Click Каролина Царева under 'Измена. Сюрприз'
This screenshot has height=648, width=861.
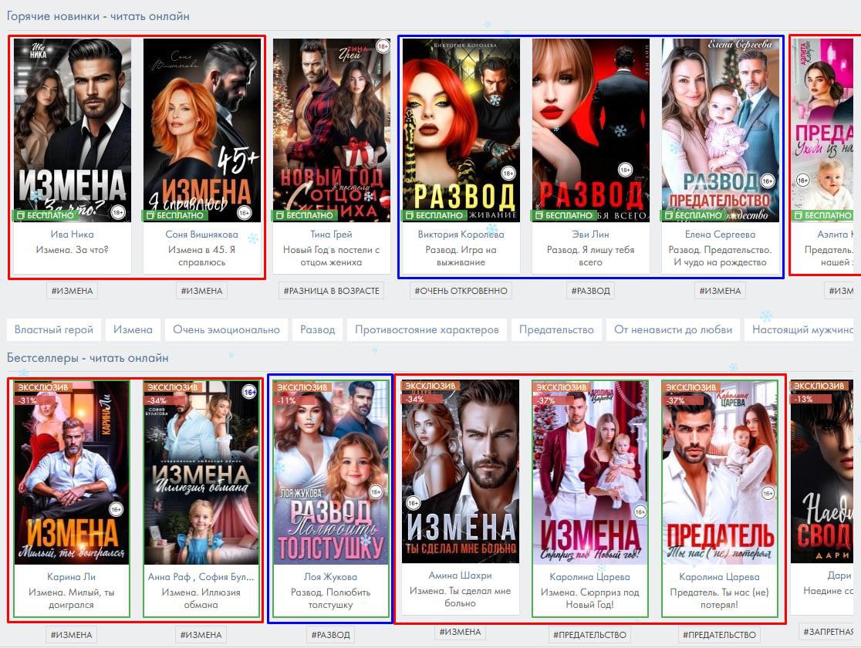pos(589,576)
